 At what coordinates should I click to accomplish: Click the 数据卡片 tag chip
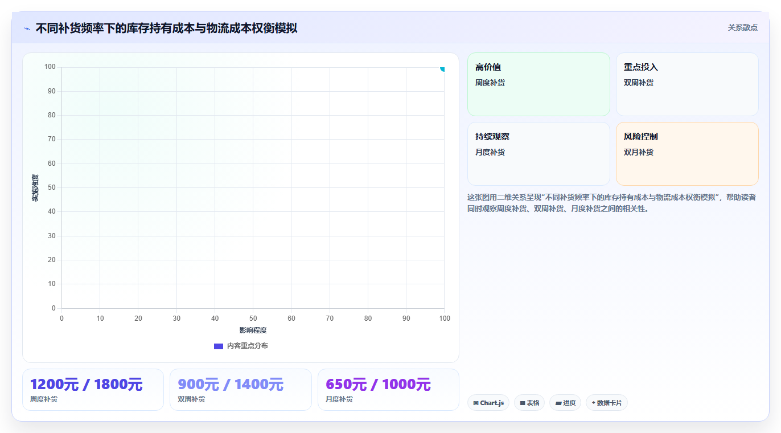coord(607,403)
